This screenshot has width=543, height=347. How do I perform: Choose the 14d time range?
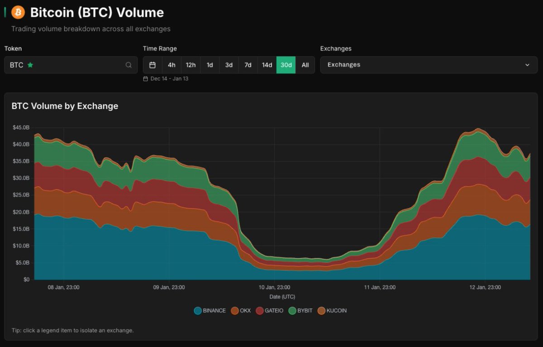[x=267, y=65]
